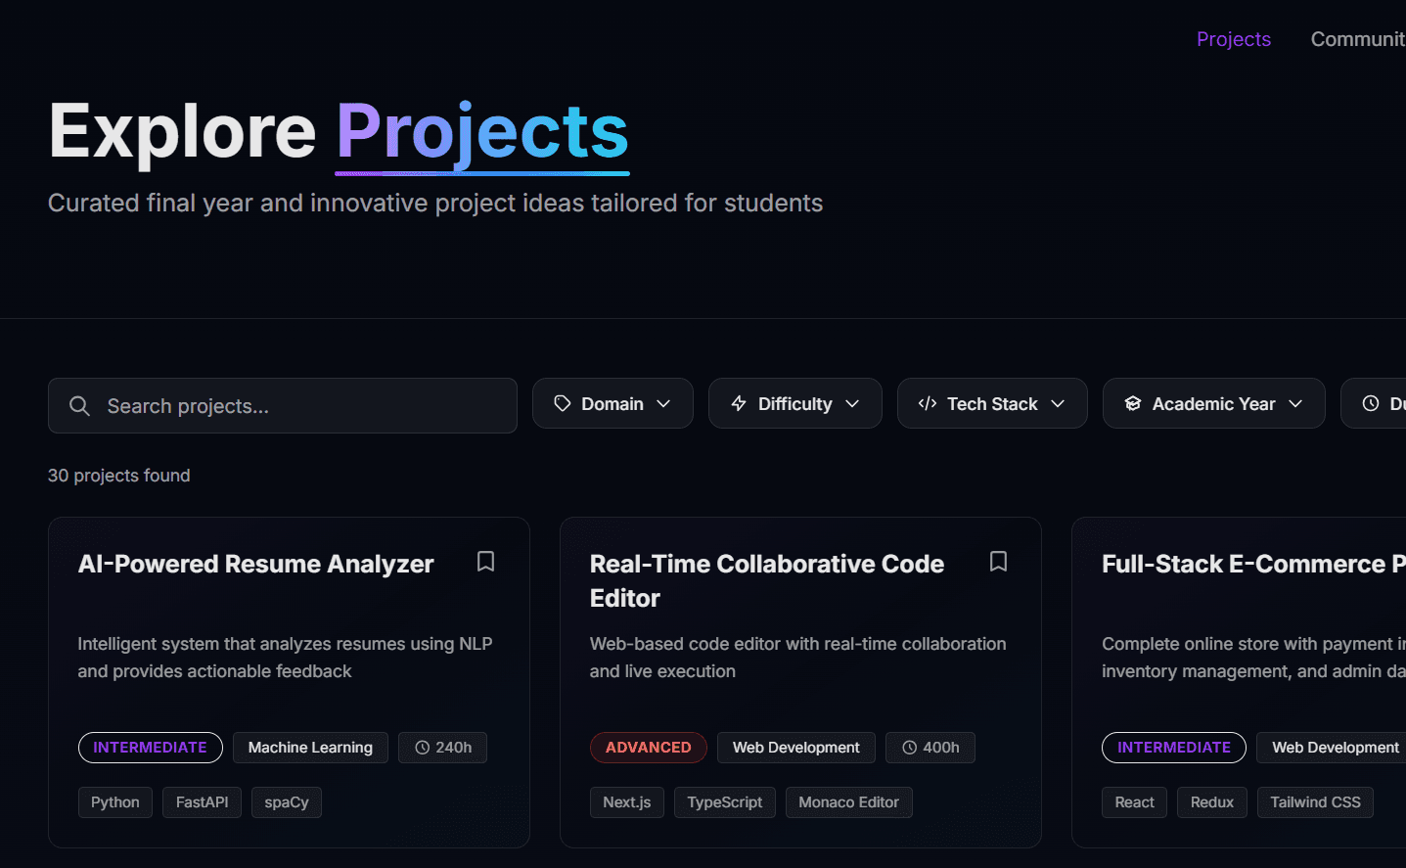Click the graduation cap icon in Academic Year filter
This screenshot has width=1406, height=868.
pos(1132,403)
